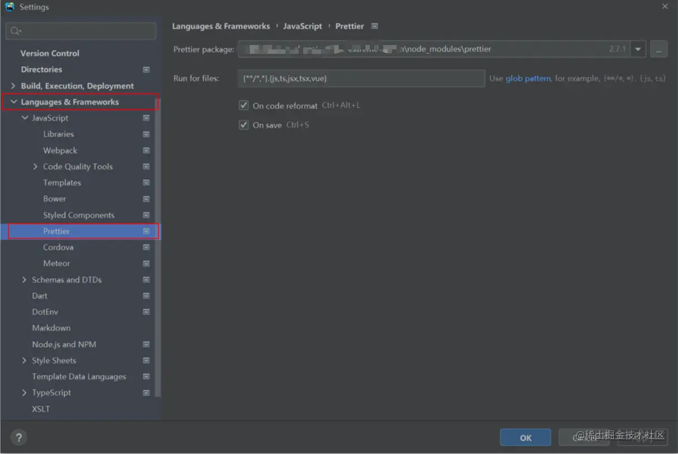
Task: Open the Styled Components settings page
Action: [x=79, y=215]
